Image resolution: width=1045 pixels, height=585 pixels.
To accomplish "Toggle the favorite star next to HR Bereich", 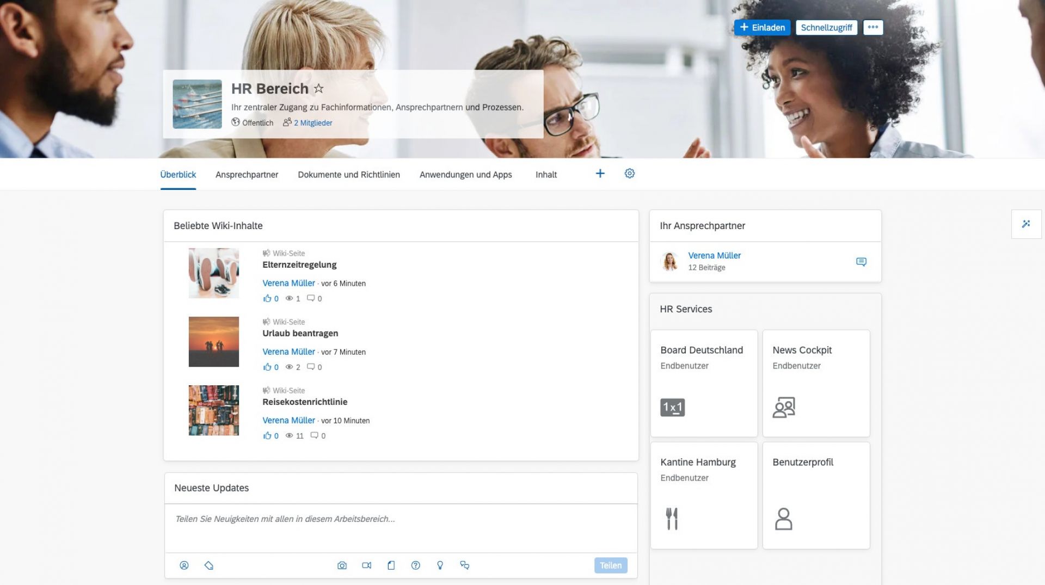I will pos(319,88).
